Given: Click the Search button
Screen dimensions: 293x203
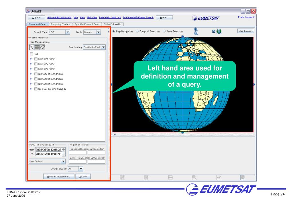Looking at the screenshot, I should tap(83, 176).
